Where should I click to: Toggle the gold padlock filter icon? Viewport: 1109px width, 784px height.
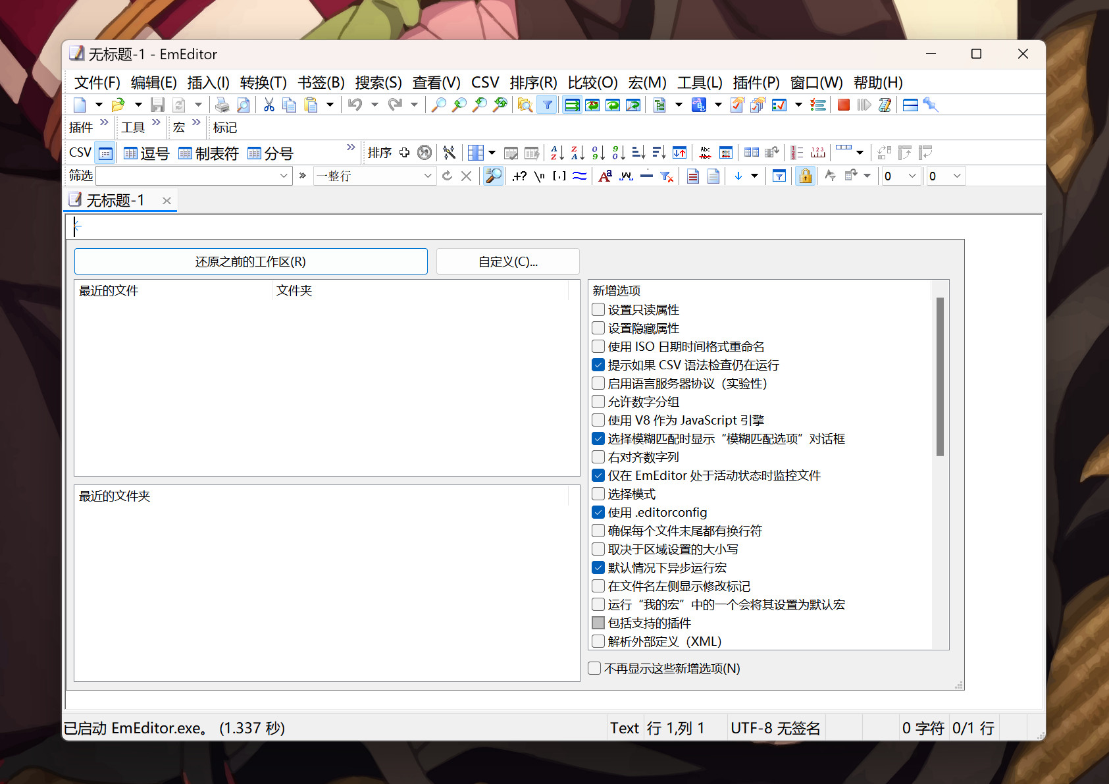point(805,176)
